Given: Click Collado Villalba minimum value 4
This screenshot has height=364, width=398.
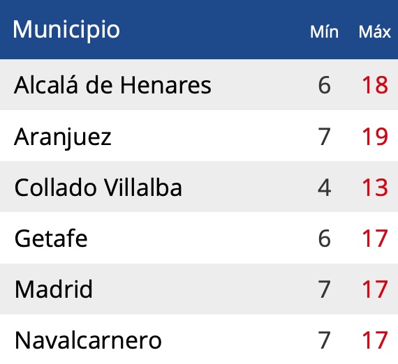Looking at the screenshot, I should tap(325, 188).
